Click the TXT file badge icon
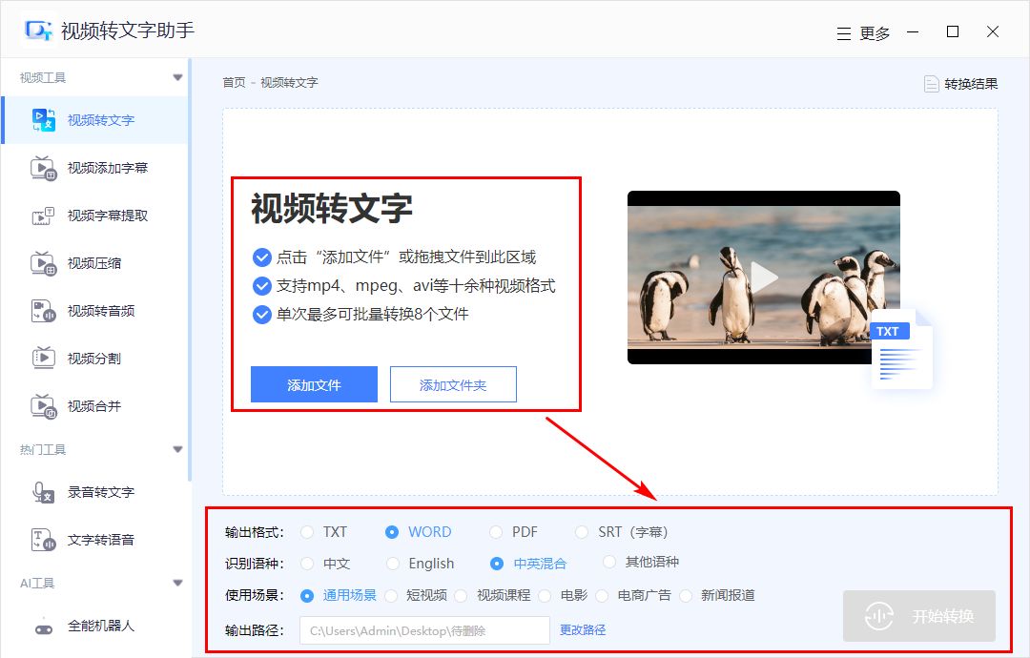This screenshot has width=1030, height=658. 901,349
